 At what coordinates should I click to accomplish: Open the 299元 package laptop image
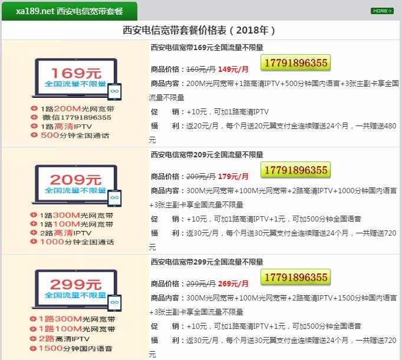[x=76, y=290]
